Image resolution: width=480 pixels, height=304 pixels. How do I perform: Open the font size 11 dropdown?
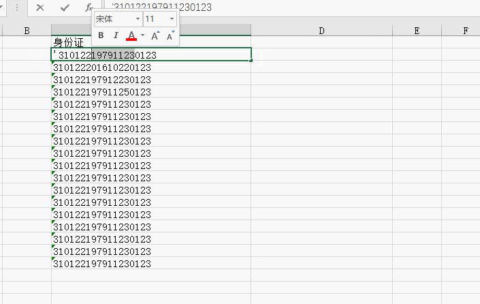(x=172, y=19)
